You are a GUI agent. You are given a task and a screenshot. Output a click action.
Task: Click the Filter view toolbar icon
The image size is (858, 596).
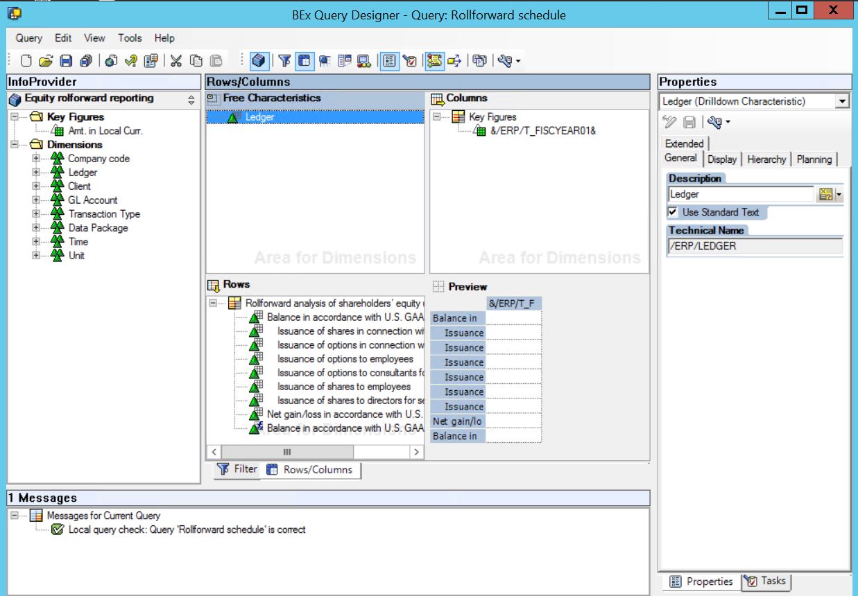tap(284, 60)
